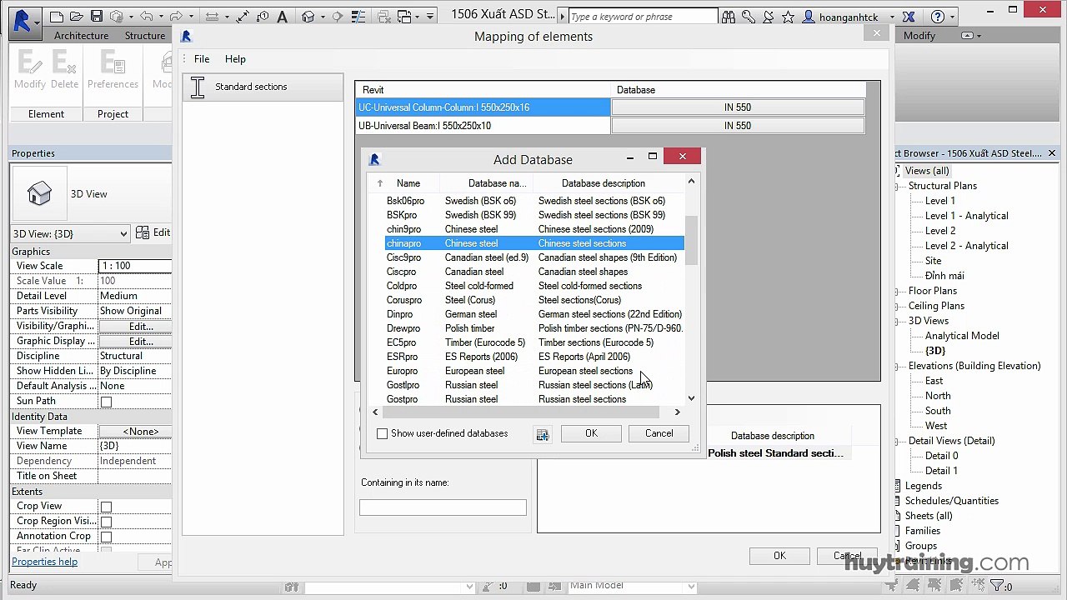Select the Text 'A' tool icon
This screenshot has height=600, width=1067.
pos(282,17)
